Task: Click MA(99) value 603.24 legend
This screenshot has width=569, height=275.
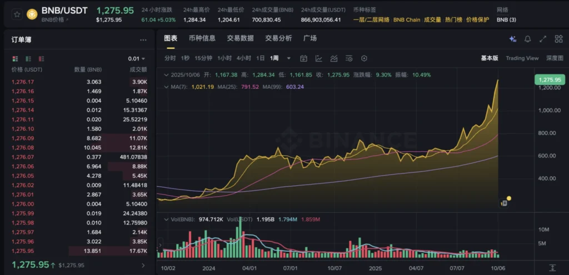Action: (x=295, y=87)
